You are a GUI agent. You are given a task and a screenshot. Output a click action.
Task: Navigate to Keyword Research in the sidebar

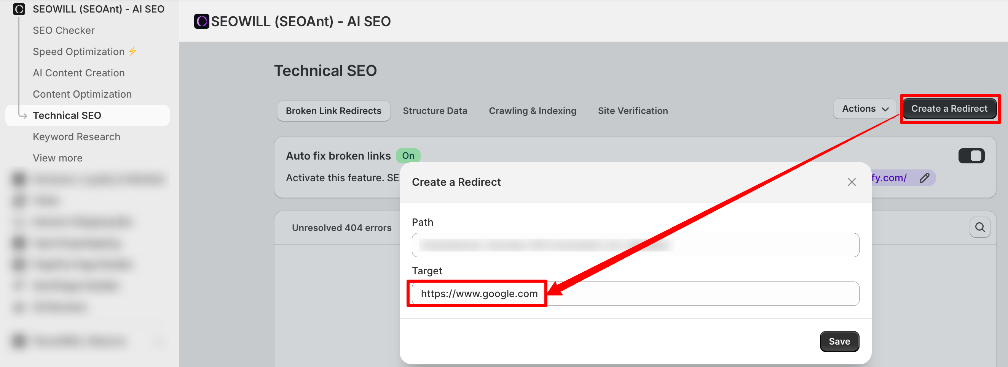(76, 137)
